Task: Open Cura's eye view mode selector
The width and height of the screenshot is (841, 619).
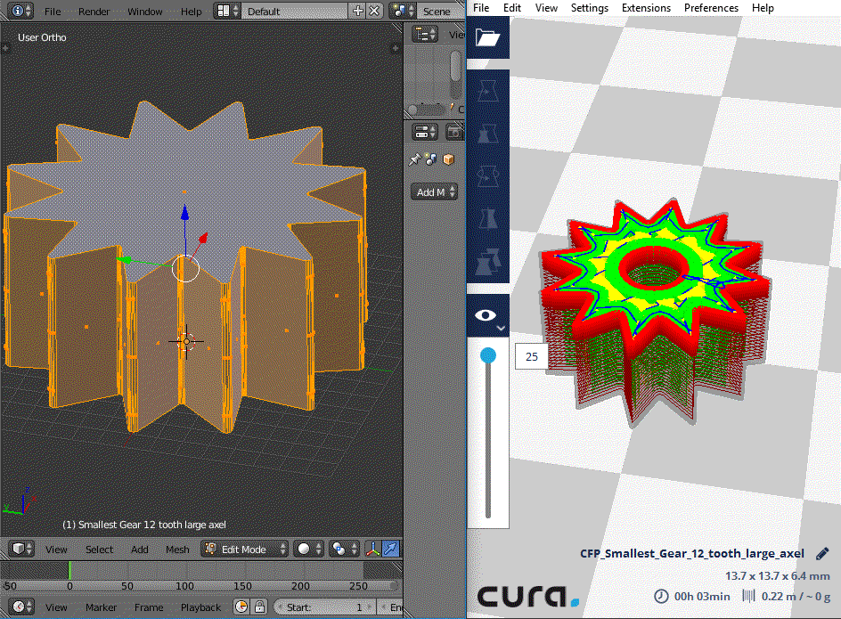Action: point(487,315)
